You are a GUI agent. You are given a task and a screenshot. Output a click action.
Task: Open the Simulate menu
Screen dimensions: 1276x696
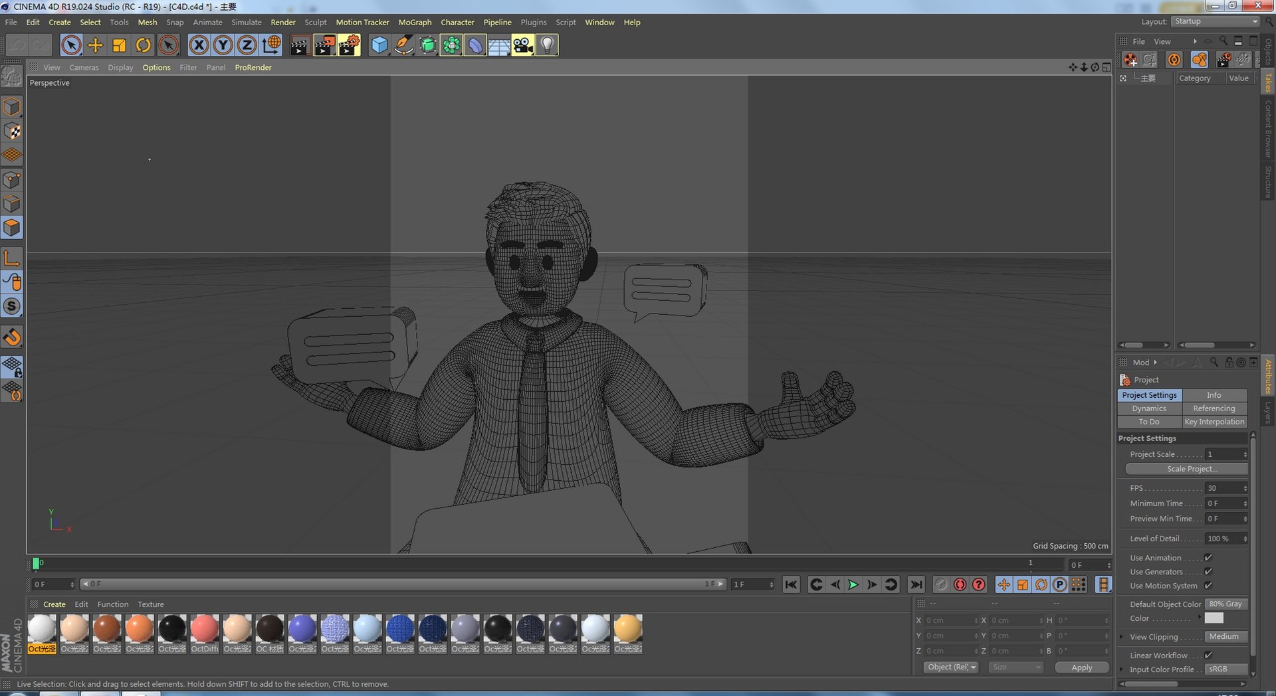246,22
